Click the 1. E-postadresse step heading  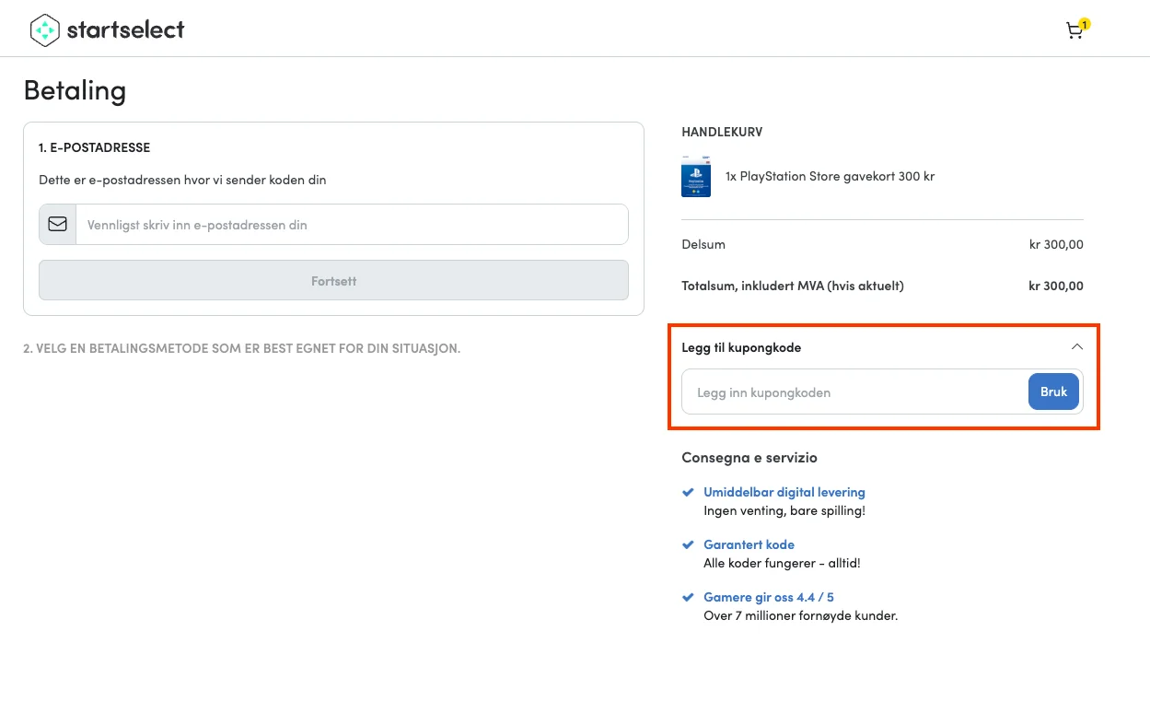pyautogui.click(x=94, y=147)
